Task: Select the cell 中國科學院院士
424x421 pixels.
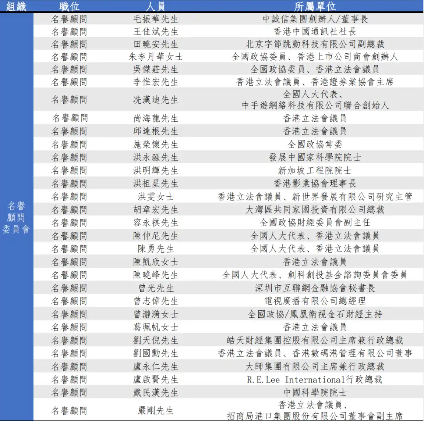Action: coord(315,392)
